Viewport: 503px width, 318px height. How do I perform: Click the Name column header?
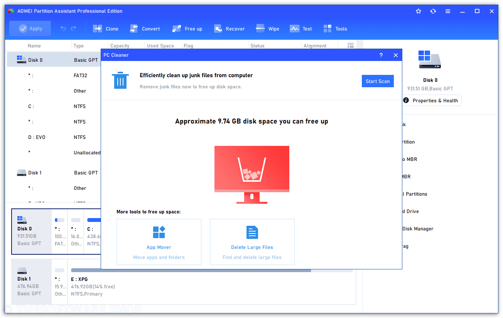pyautogui.click(x=34, y=46)
